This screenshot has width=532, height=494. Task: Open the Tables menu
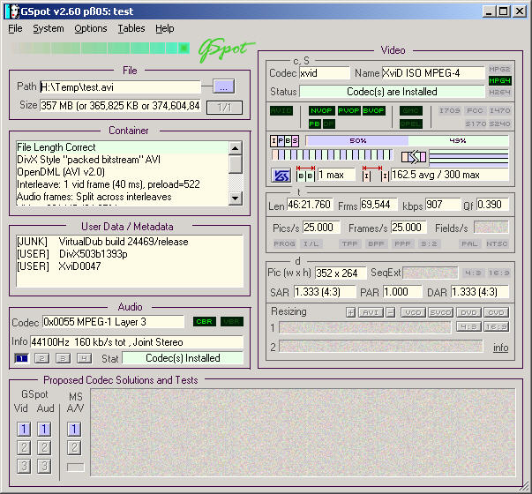(x=131, y=28)
